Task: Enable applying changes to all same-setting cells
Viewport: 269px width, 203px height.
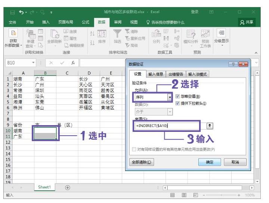Action: coord(134,149)
